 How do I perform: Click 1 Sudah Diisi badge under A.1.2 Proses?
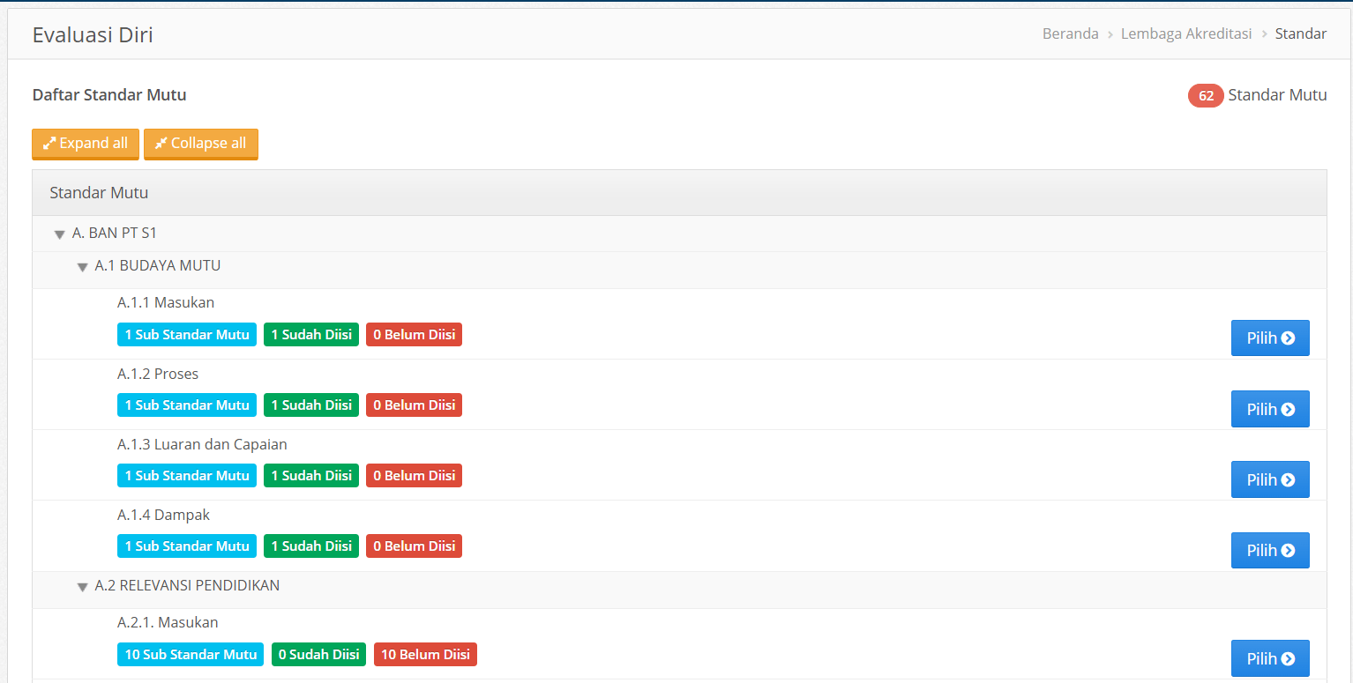point(311,405)
